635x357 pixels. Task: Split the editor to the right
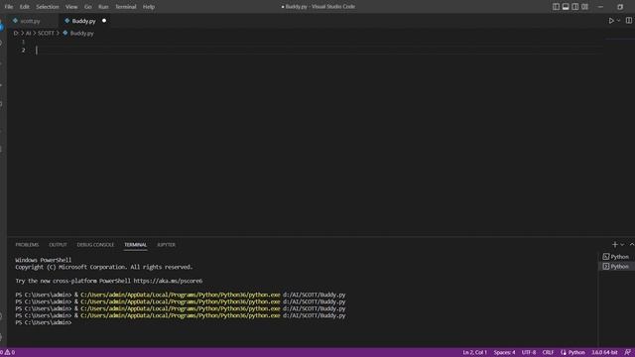(628, 21)
